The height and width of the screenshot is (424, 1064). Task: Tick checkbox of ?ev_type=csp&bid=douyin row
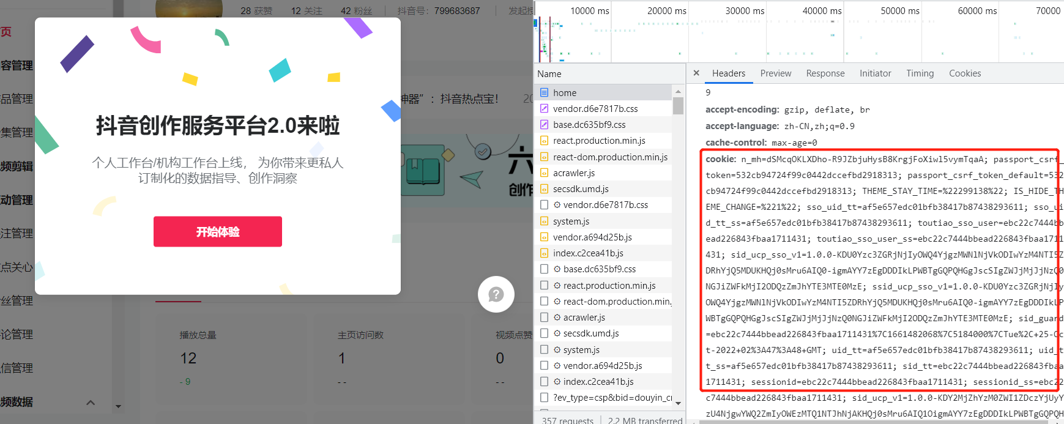pos(544,397)
